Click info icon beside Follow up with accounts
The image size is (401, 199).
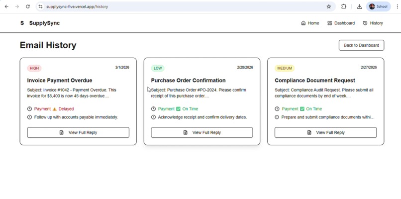pos(29,117)
